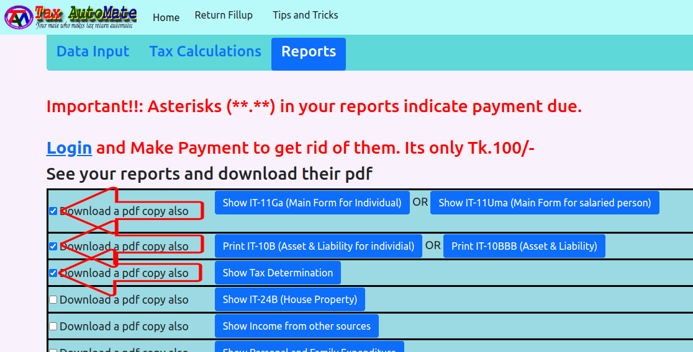The image size is (693, 352).
Task: Show IT-11Uma form for salaried person
Action: point(544,203)
